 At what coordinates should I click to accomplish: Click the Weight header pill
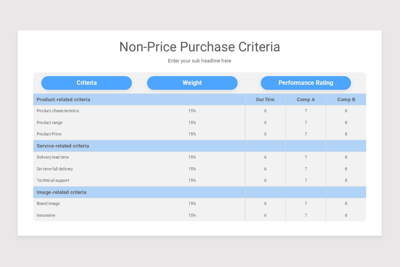pos(192,83)
